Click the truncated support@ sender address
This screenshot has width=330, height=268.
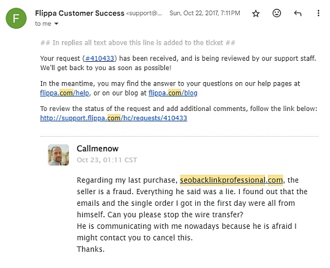tap(144, 13)
